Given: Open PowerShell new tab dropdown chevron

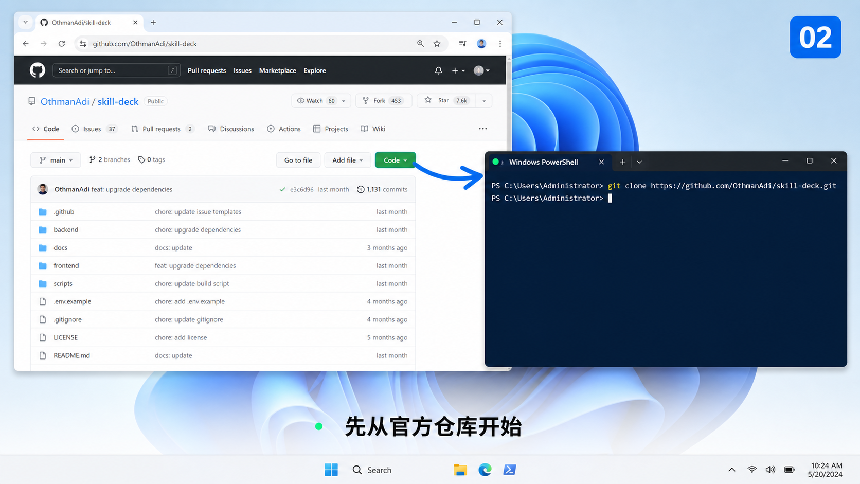Looking at the screenshot, I should coord(639,162).
